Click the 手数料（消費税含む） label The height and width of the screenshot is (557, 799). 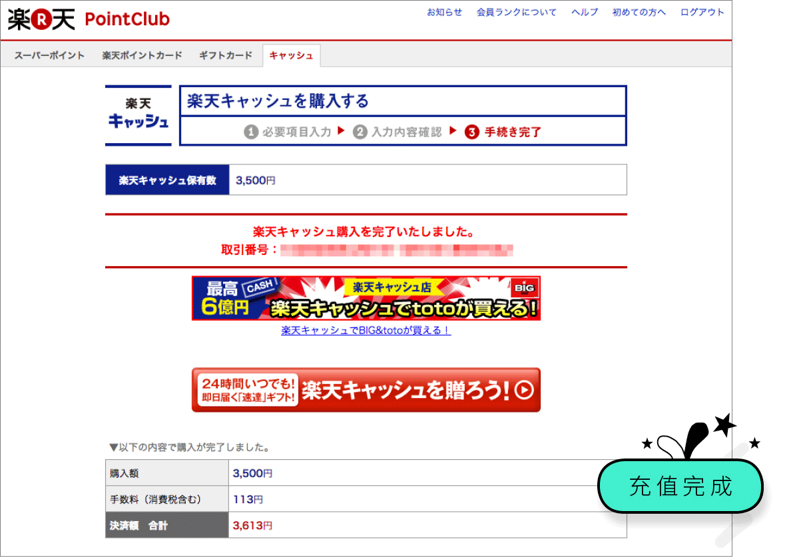167,499
